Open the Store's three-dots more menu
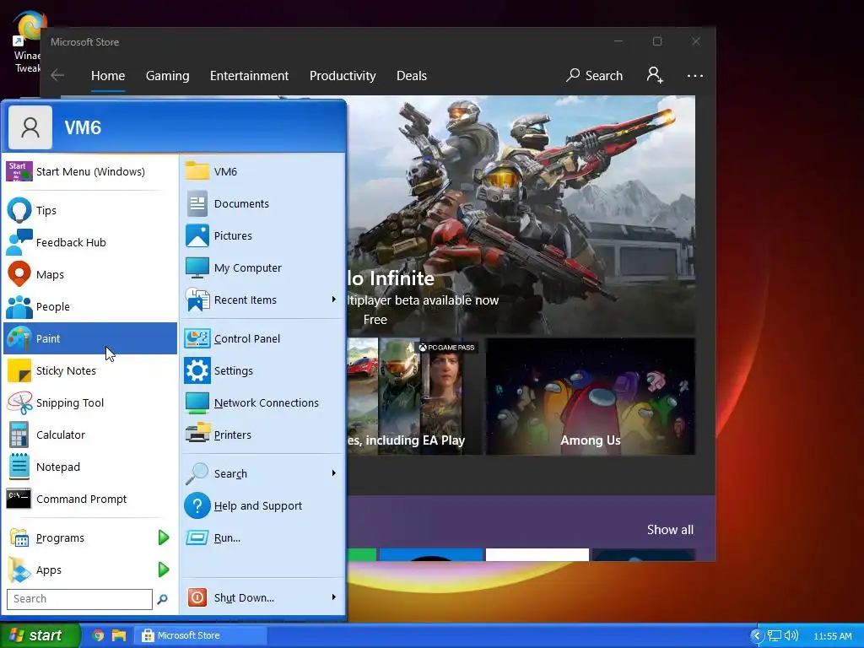 pyautogui.click(x=695, y=75)
